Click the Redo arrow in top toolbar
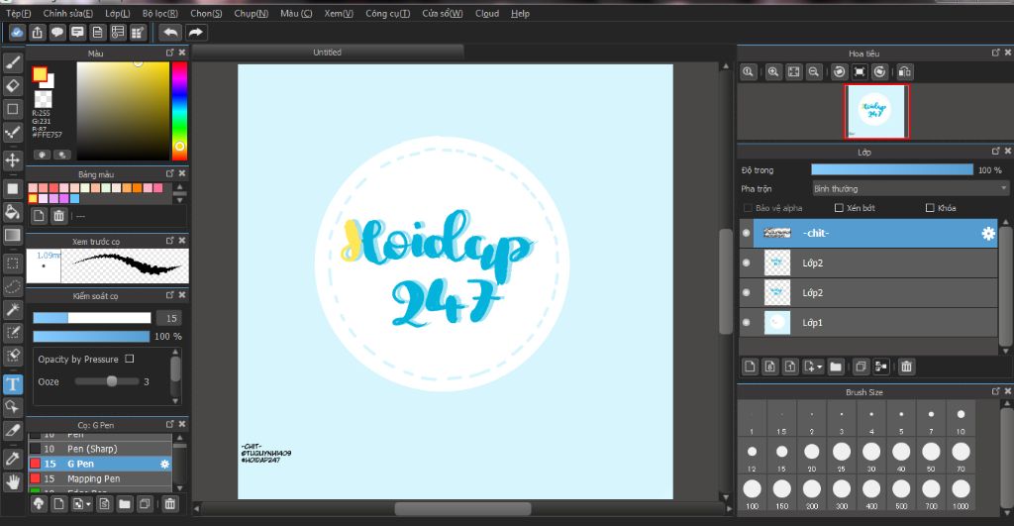This screenshot has width=1014, height=526. [195, 32]
